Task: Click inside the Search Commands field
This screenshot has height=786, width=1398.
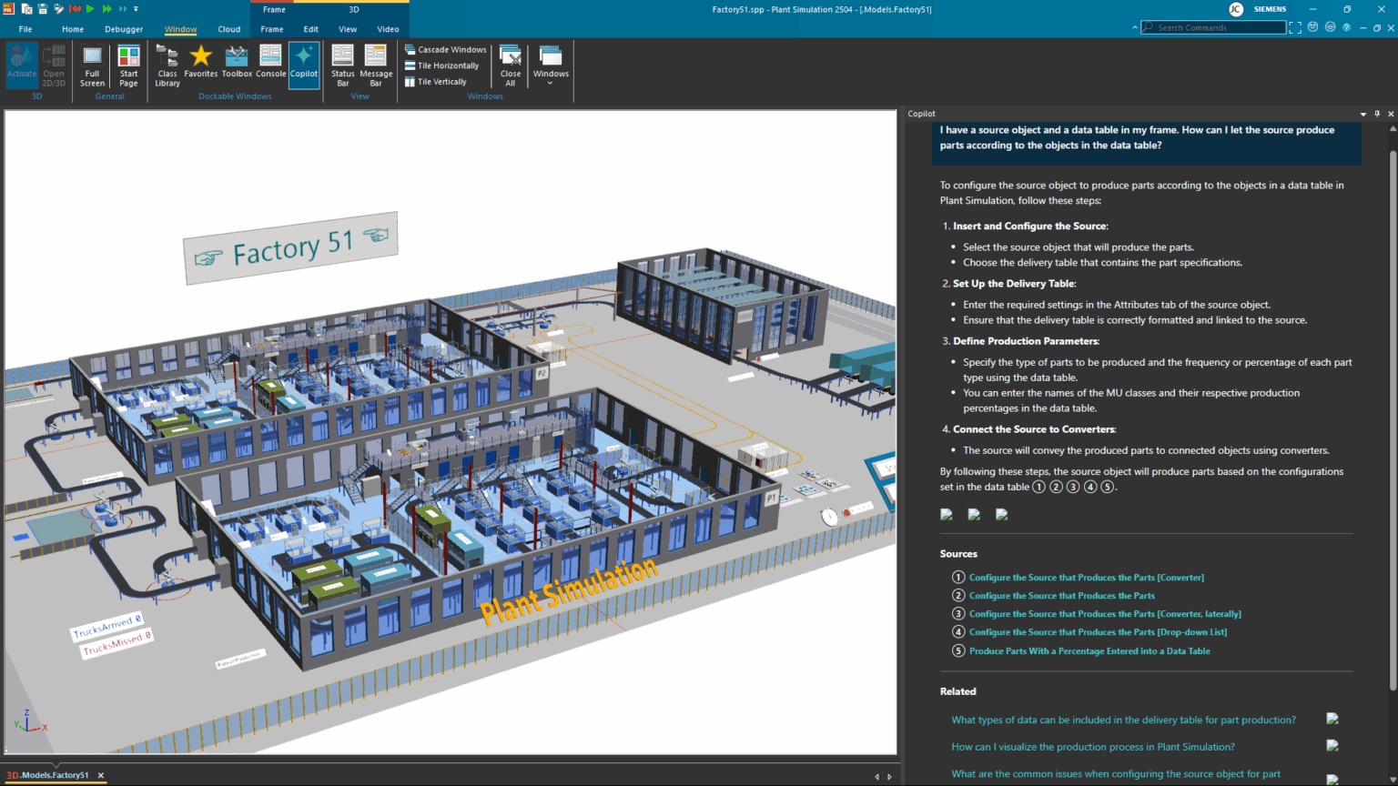Action: coord(1213,26)
